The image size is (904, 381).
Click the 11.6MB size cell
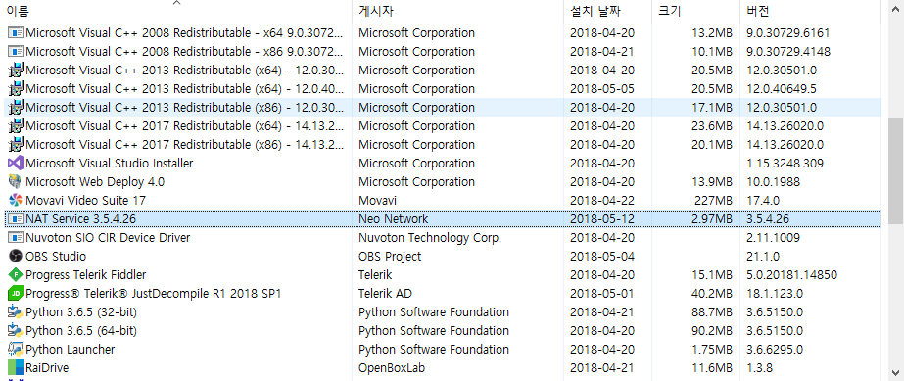tap(712, 367)
